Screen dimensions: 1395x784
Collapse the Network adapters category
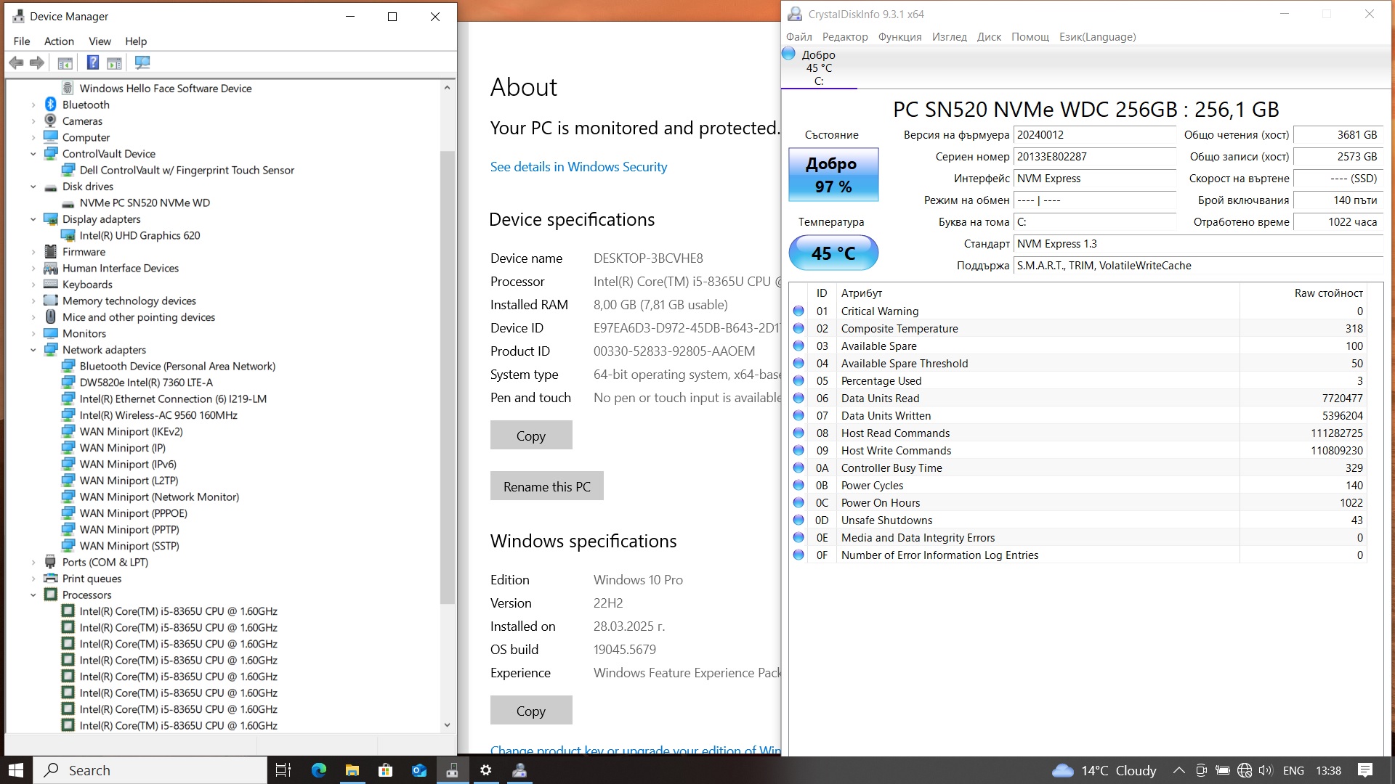coord(33,350)
